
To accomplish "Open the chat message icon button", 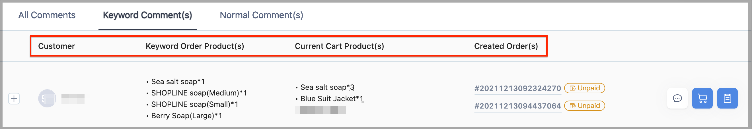I will click(677, 98).
